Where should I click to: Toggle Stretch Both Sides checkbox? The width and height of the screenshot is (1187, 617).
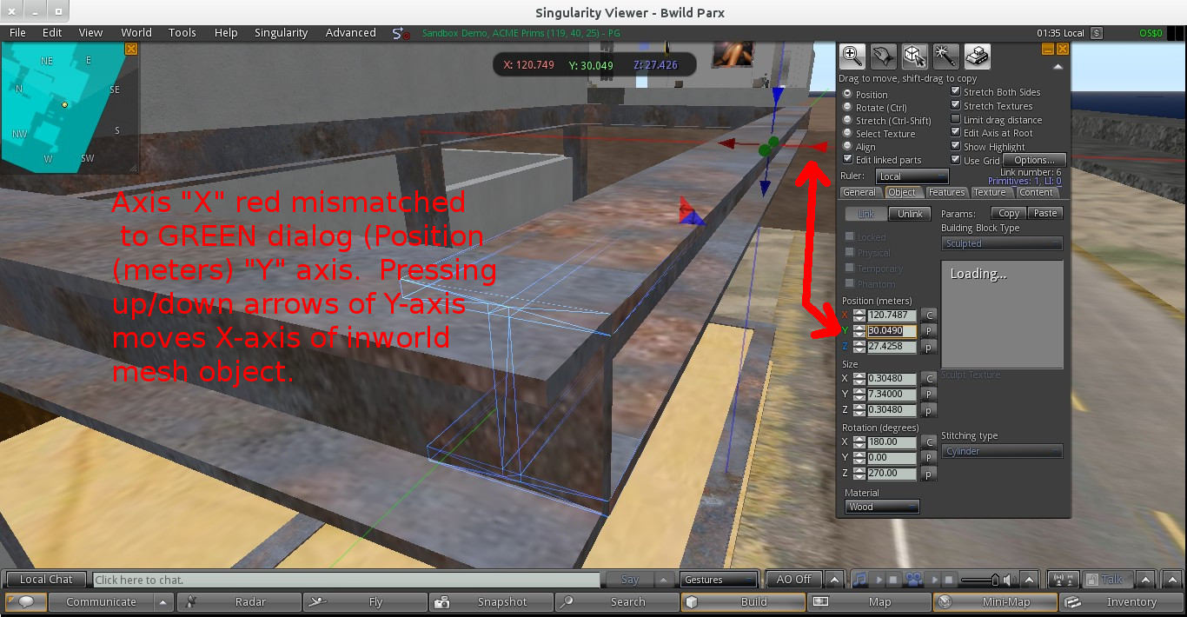click(956, 91)
